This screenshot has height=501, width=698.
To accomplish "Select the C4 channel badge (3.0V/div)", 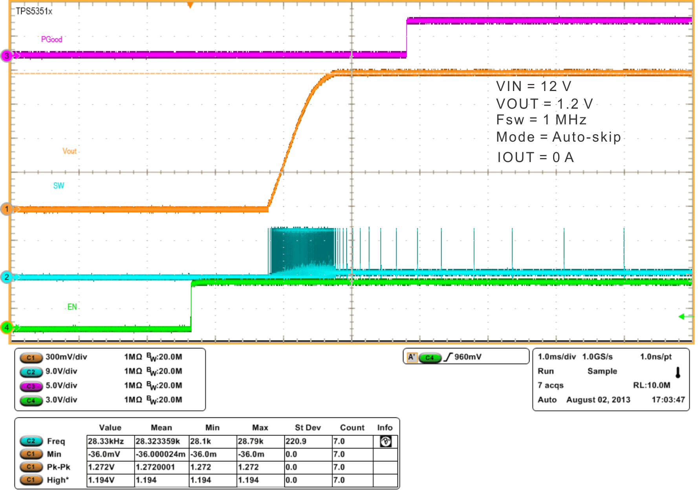I will coord(31,400).
